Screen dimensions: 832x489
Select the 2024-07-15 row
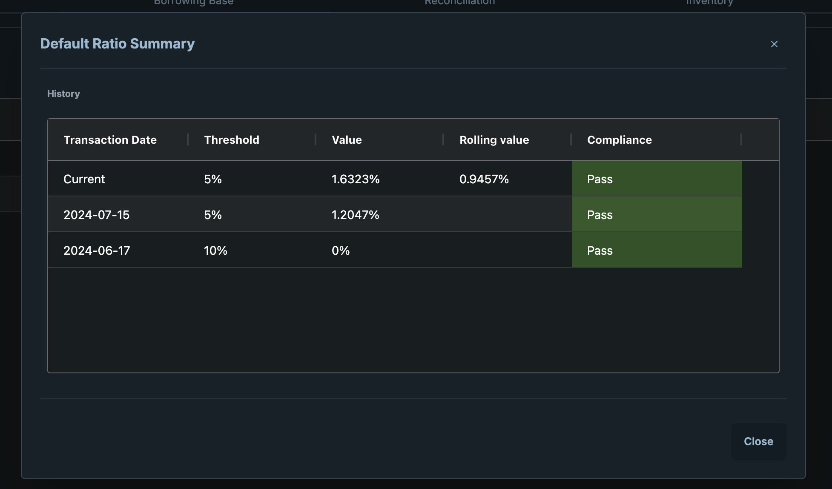click(x=97, y=215)
